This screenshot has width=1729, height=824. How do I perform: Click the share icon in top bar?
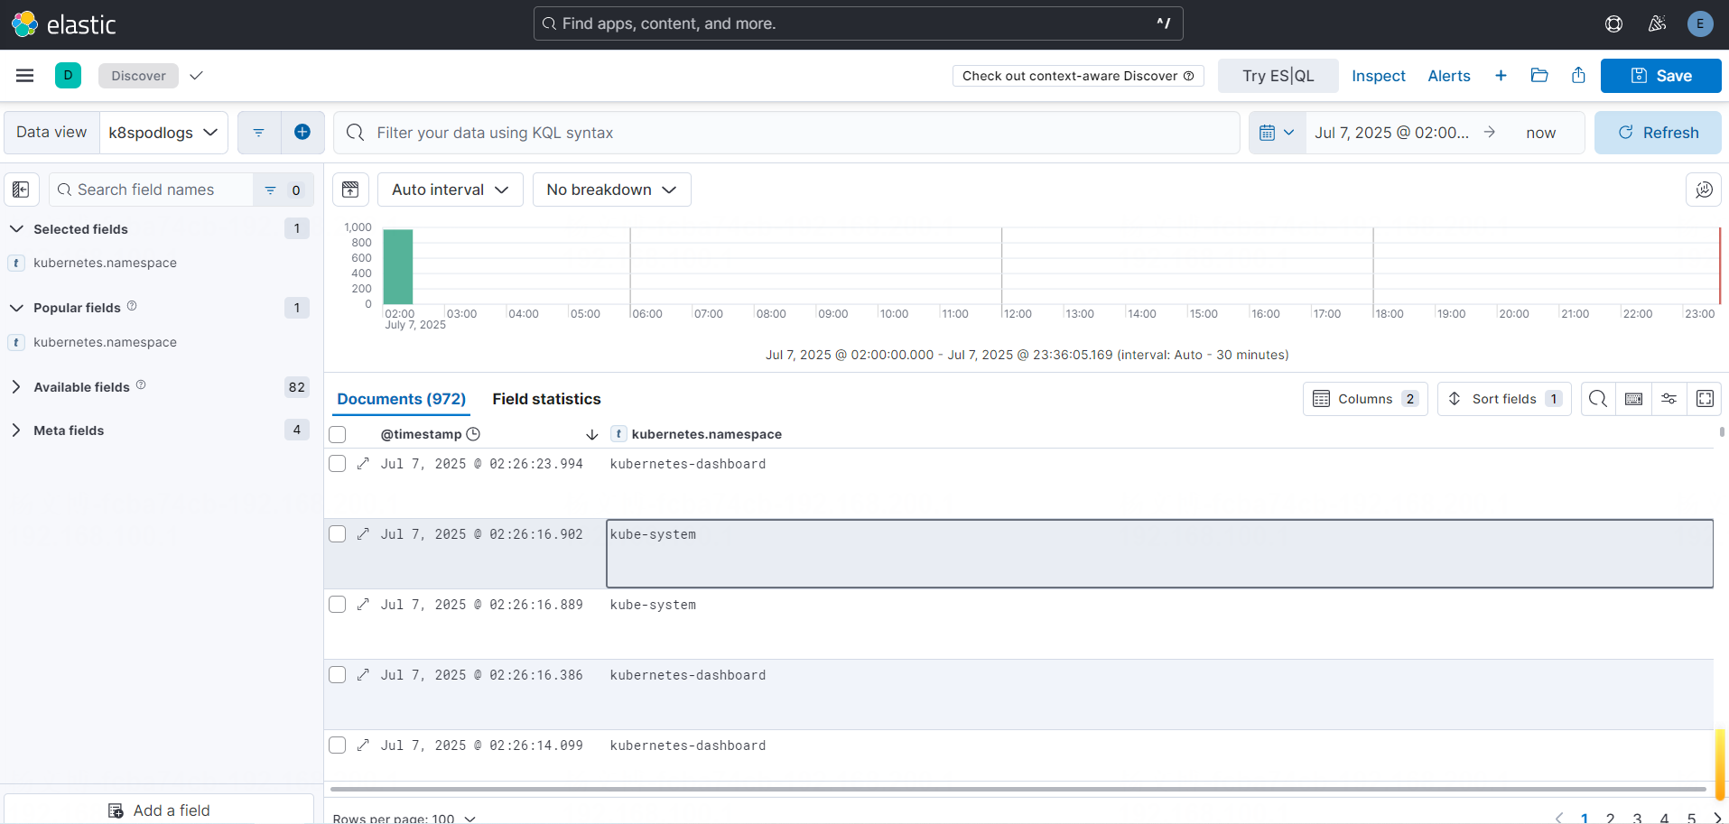click(x=1578, y=76)
